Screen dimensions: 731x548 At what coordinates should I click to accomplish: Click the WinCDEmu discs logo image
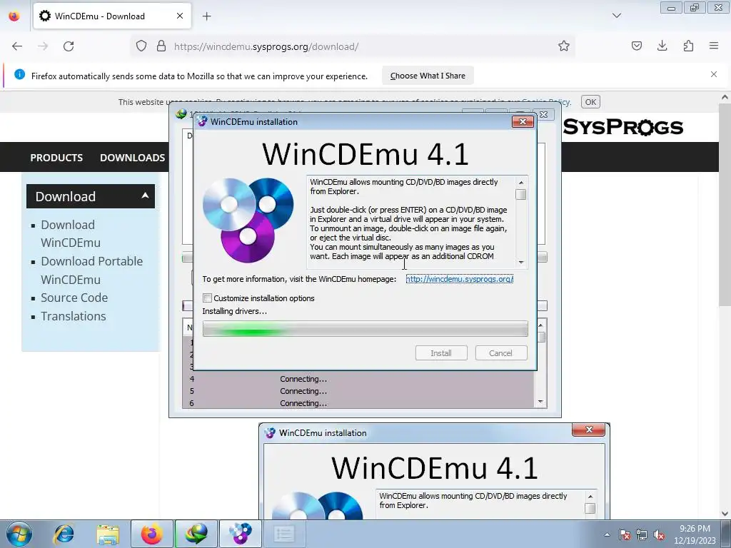248,220
